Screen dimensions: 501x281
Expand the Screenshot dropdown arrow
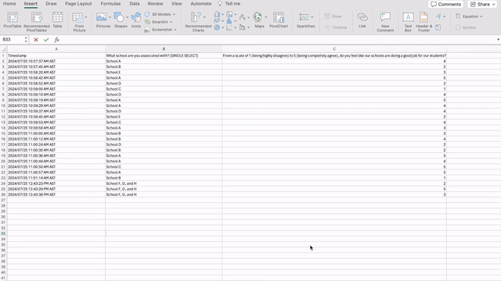pos(175,30)
